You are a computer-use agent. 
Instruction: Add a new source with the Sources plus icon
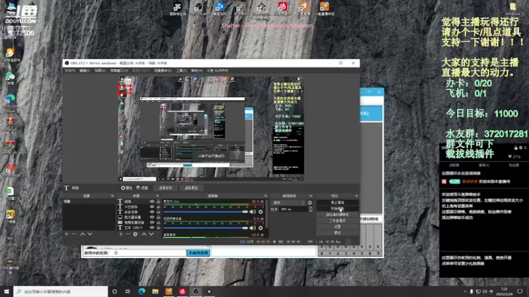pos(121,234)
